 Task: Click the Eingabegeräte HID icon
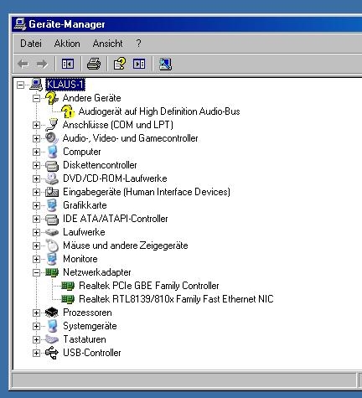(x=52, y=192)
